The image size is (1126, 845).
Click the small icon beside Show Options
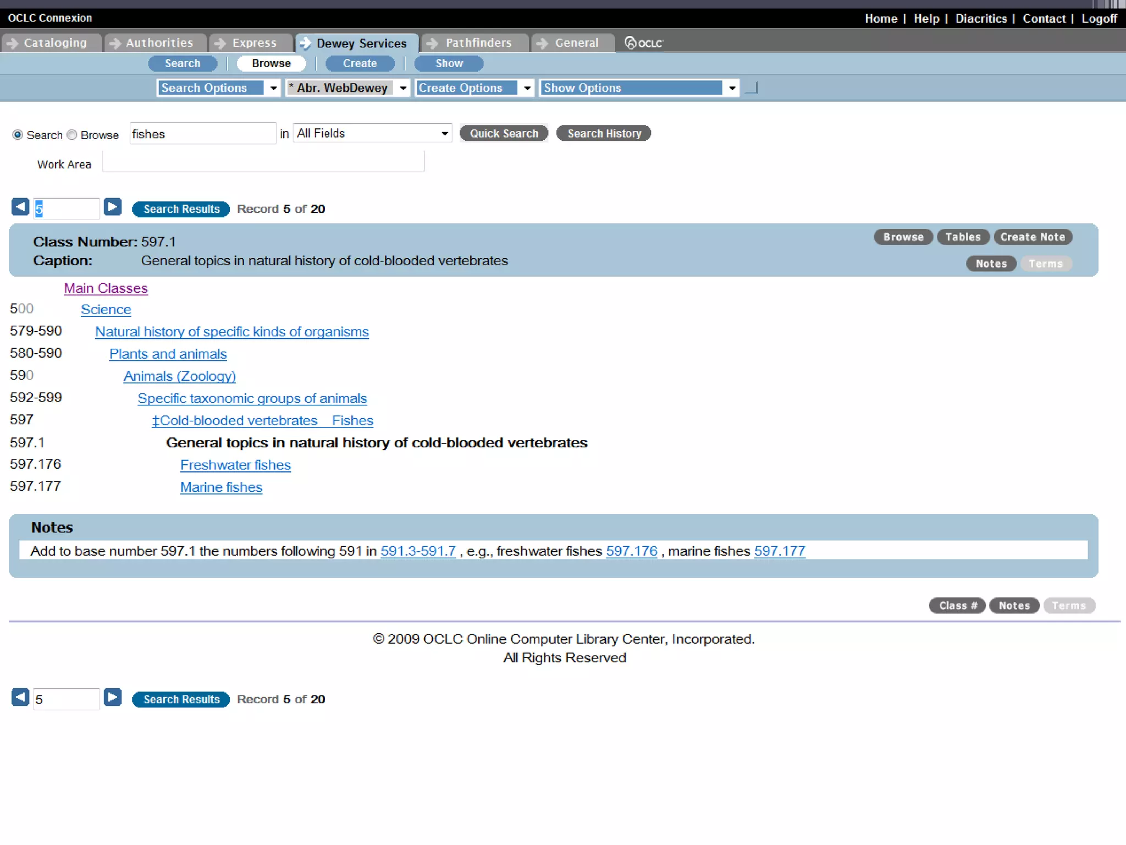point(752,88)
